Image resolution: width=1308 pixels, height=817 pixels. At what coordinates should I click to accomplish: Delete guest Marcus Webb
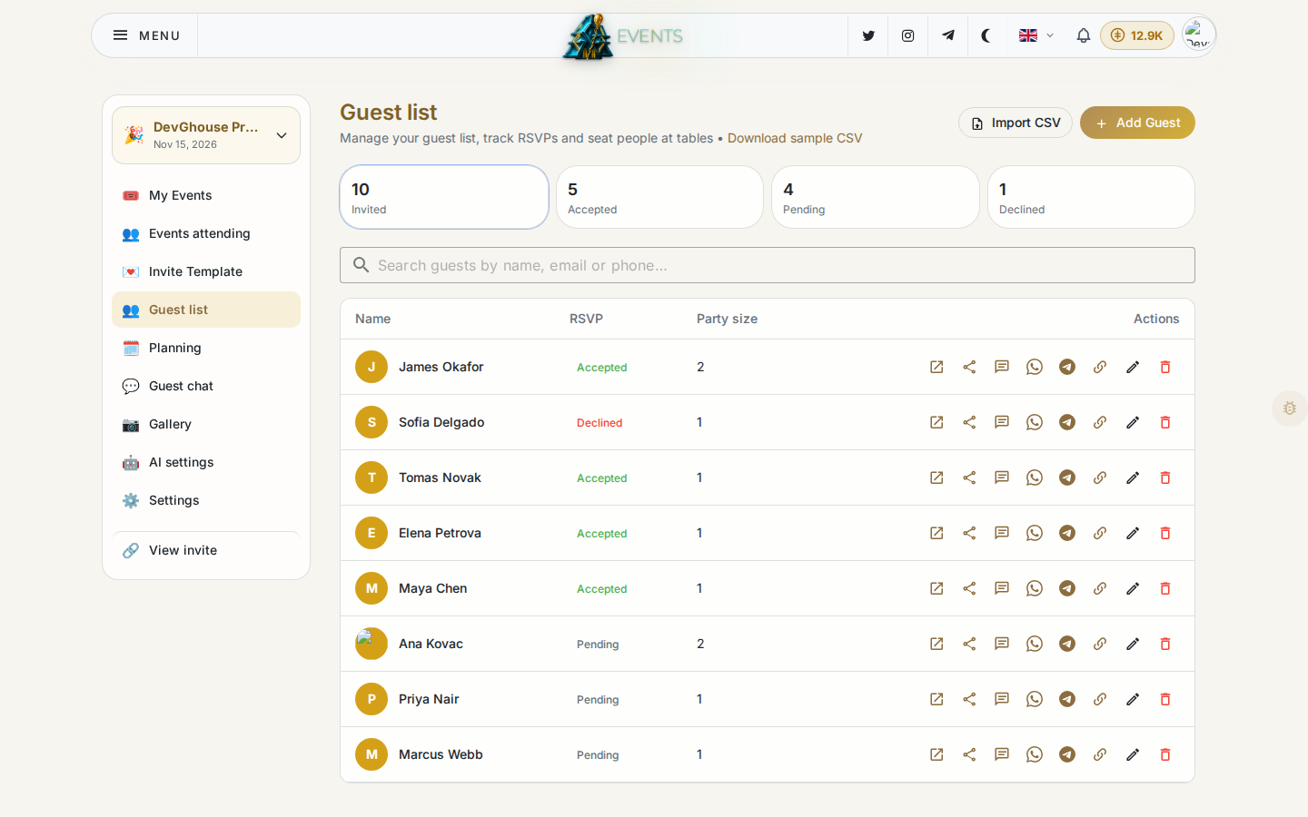click(1165, 754)
